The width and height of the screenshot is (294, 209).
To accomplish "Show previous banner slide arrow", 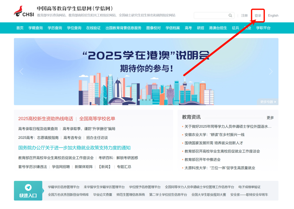I will click(x=22, y=71).
